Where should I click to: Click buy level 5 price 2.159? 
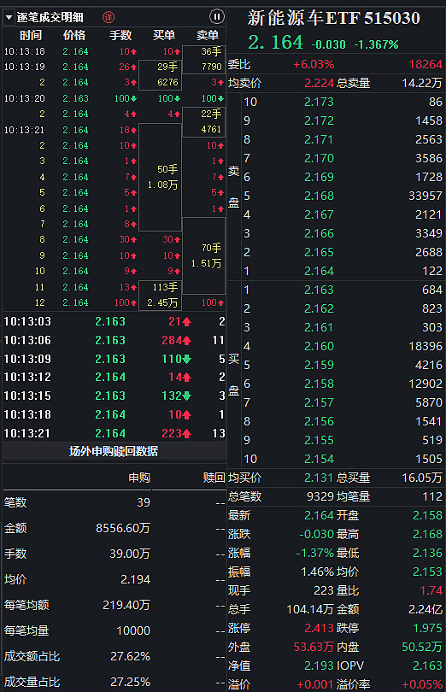[319, 365]
